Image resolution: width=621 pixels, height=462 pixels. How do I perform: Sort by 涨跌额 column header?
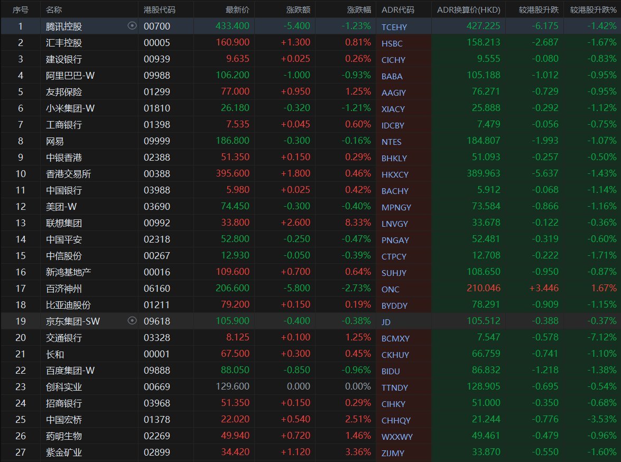pyautogui.click(x=298, y=10)
